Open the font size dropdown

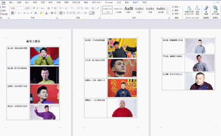pos(31,8)
